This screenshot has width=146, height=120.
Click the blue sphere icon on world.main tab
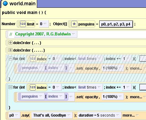pos(5,3)
